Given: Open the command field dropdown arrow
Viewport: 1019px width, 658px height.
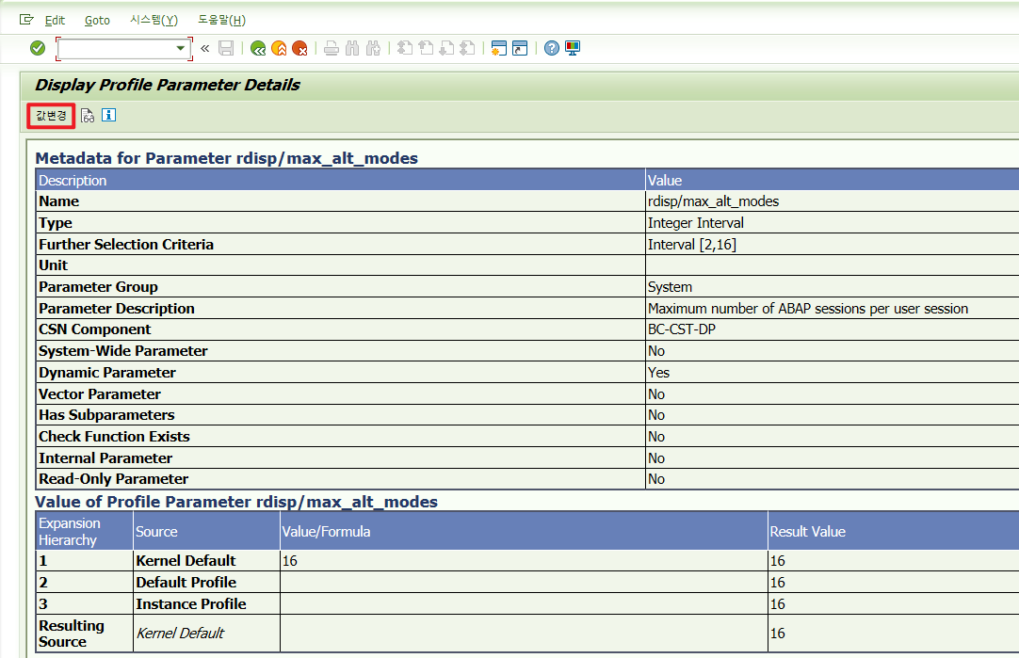Looking at the screenshot, I should [x=181, y=48].
